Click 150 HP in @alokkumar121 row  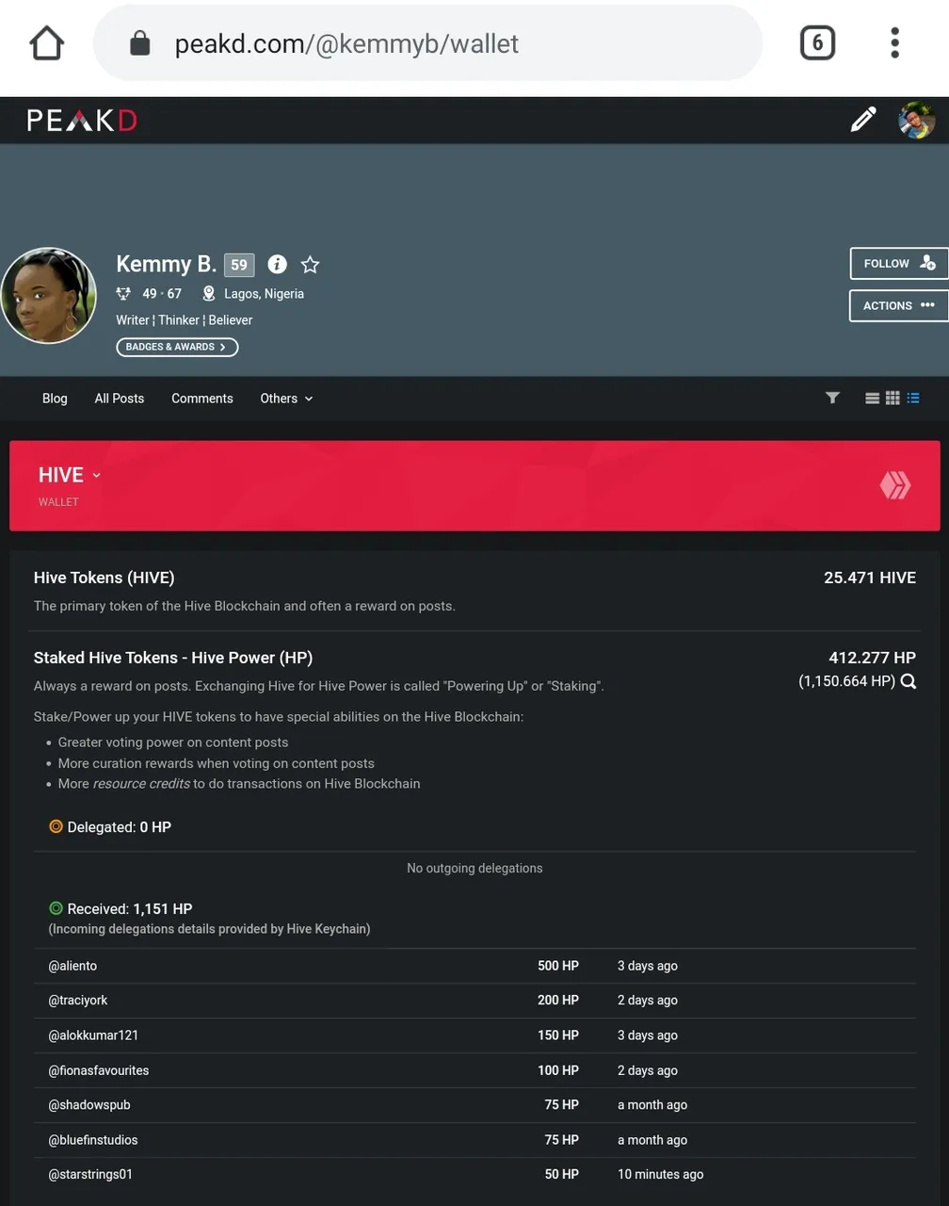(x=558, y=1035)
